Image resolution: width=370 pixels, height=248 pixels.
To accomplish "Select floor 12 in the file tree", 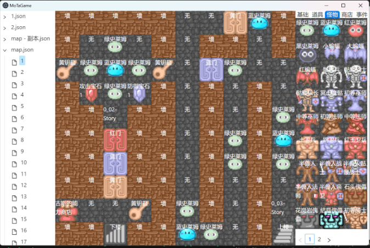I will pyautogui.click(x=24, y=185).
